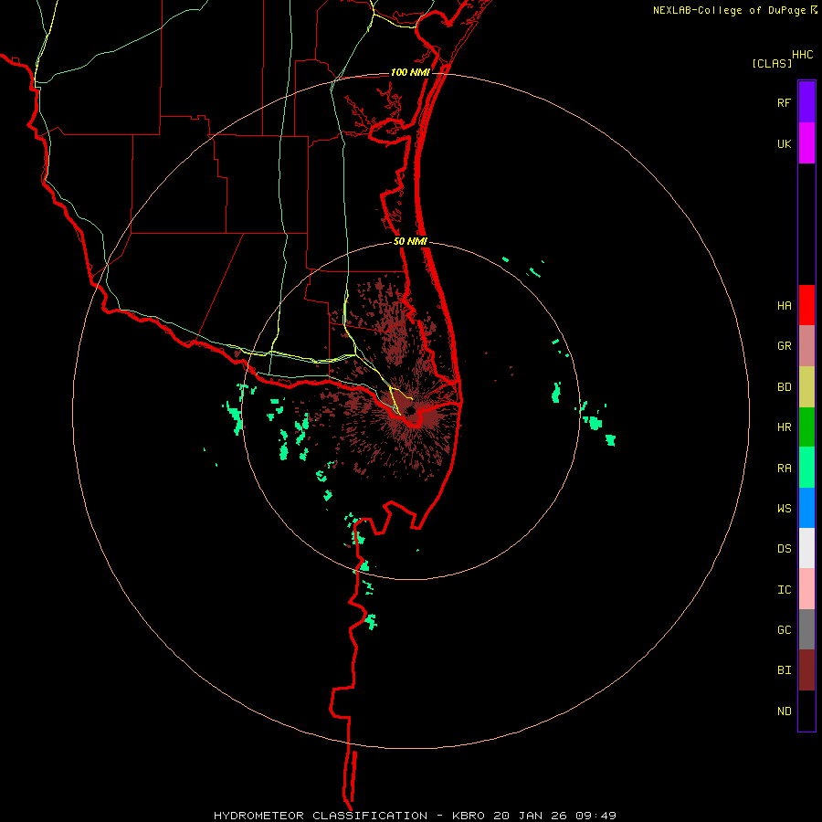
Task: Click the KBRO radar site center
Action: (x=411, y=411)
